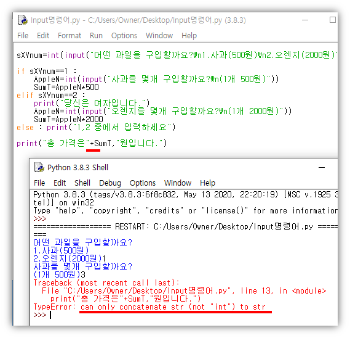Screen dimensions: 350x338
Task: Open the File menu in the Shell window
Action: pyautogui.click(x=39, y=183)
